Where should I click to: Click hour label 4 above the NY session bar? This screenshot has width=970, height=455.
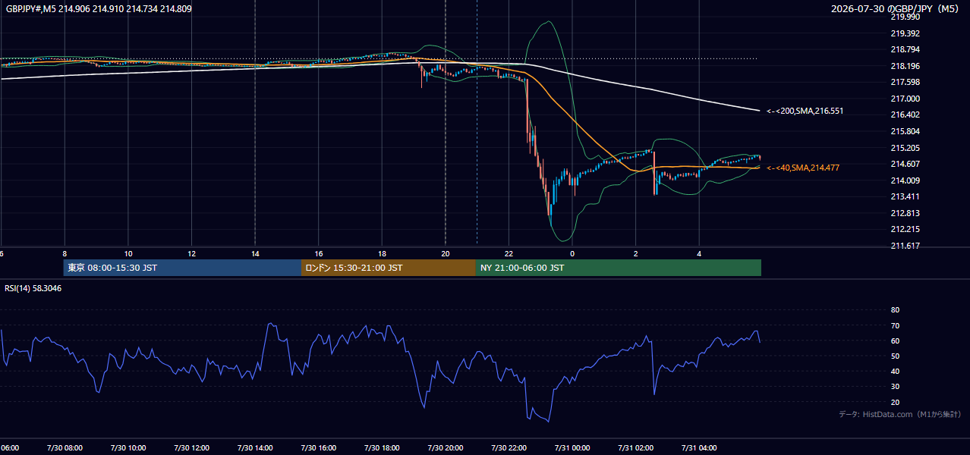699,254
